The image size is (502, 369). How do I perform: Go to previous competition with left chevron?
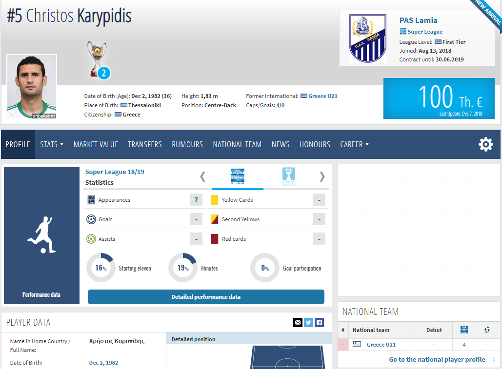[x=202, y=176]
